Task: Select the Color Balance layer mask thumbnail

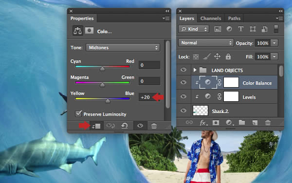Action: 231,82
